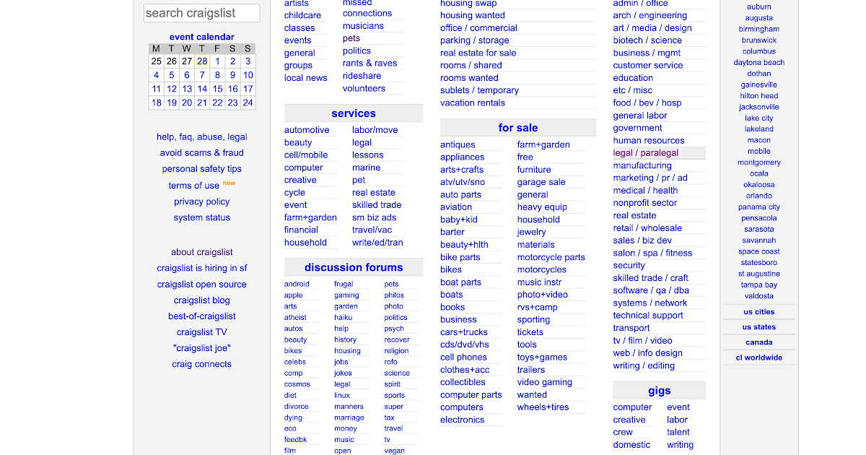The width and height of the screenshot is (866, 455).
Task: Open antiques for sale category
Action: click(458, 144)
